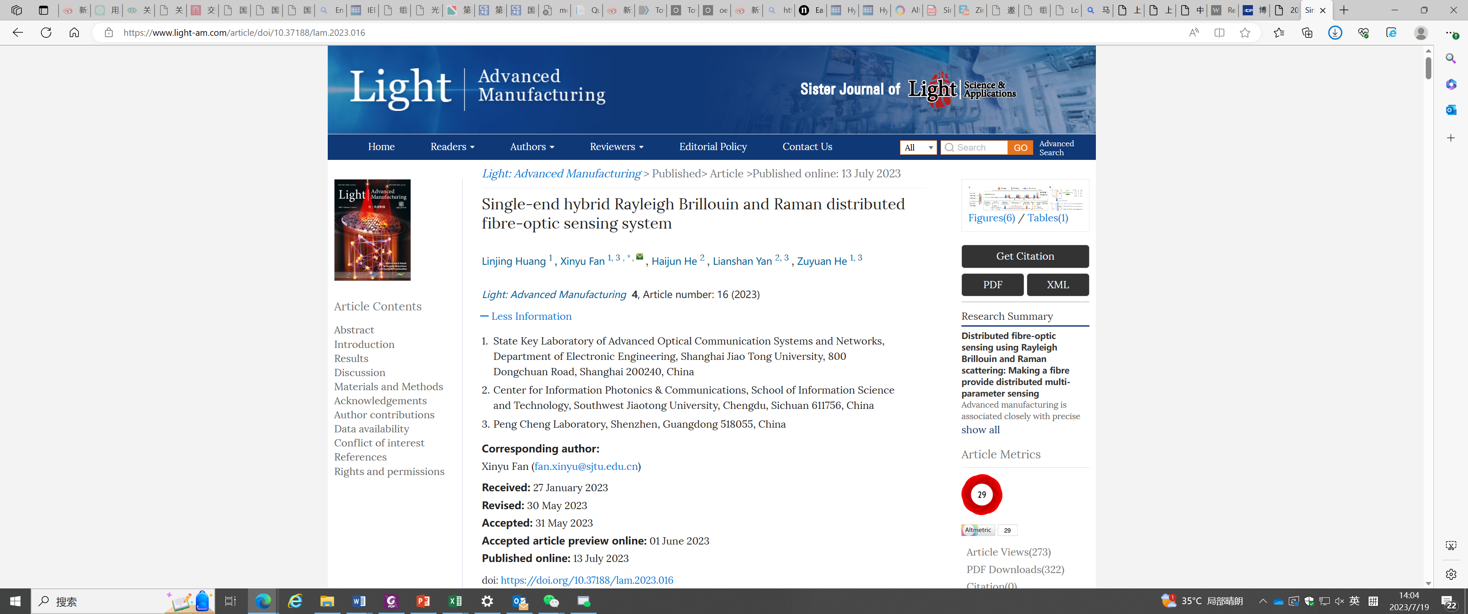The width and height of the screenshot is (1468, 614).
Task: Click the page vertical scrollbar thumb
Action: point(1428,68)
